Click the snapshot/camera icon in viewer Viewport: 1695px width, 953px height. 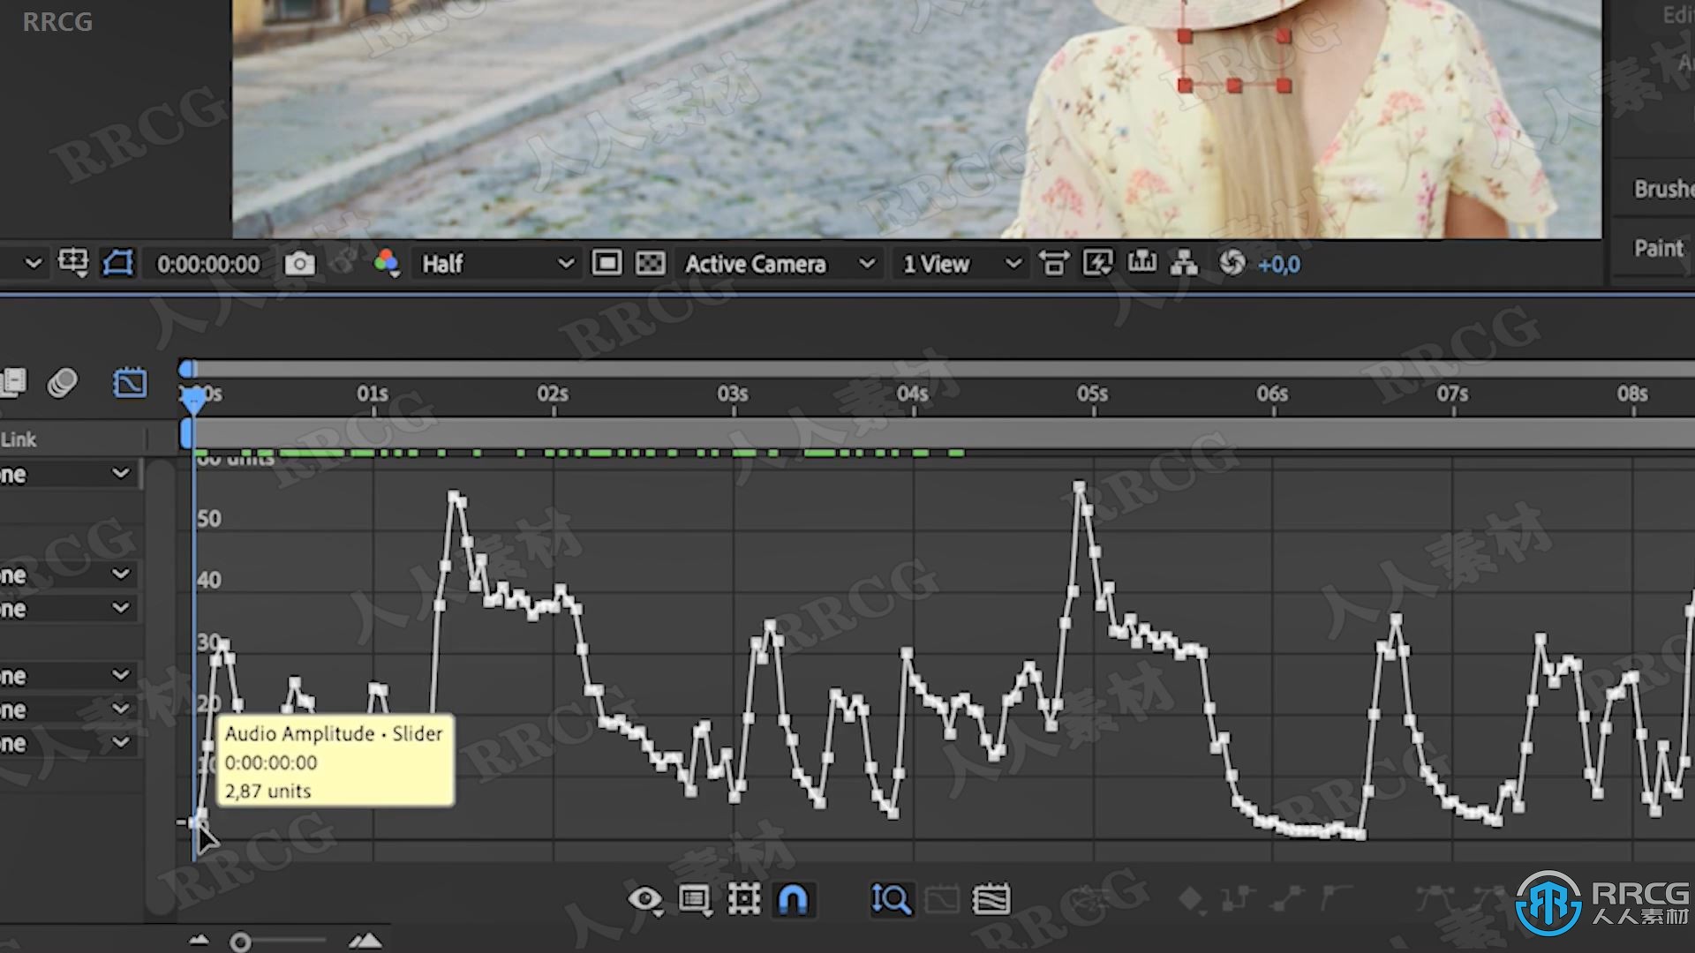pyautogui.click(x=298, y=263)
